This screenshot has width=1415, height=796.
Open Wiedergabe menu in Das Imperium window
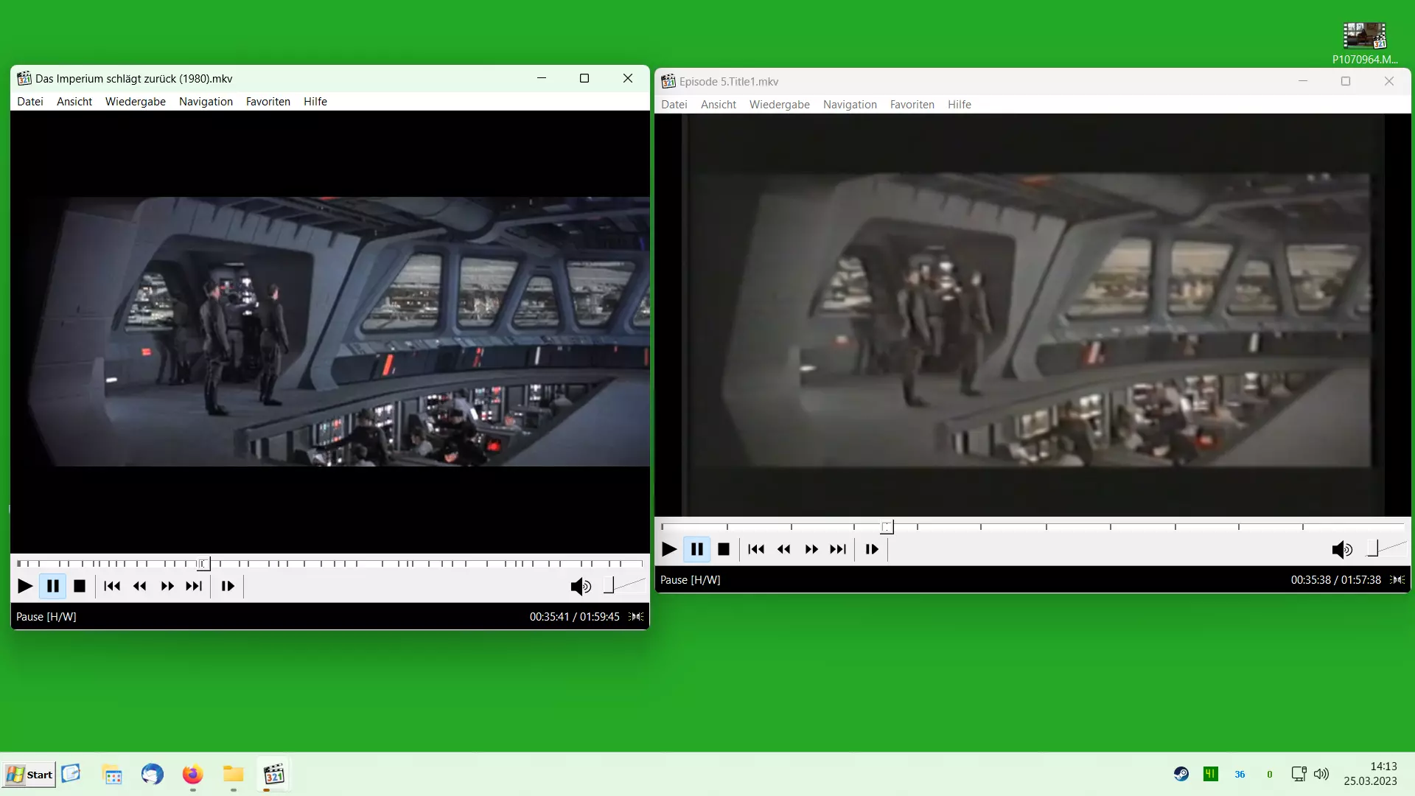click(x=136, y=102)
